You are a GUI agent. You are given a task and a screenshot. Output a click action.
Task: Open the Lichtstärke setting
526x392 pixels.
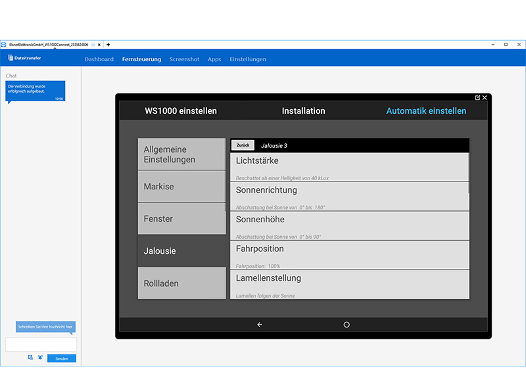tap(349, 167)
